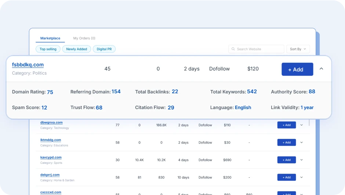Click the Authority Score value 88
345x195 pixels.
coord(312,91)
